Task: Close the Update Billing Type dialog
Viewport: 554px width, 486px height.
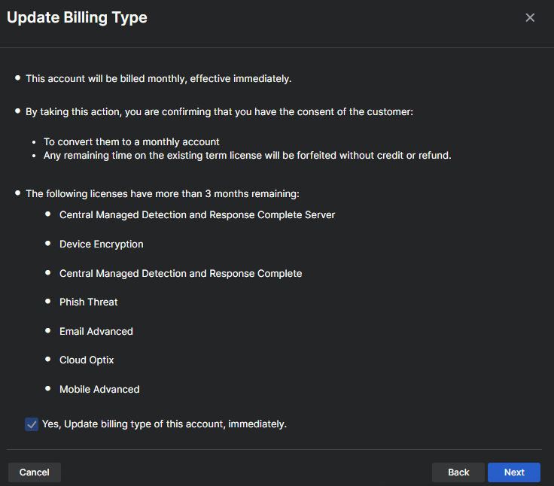Action: pos(530,18)
